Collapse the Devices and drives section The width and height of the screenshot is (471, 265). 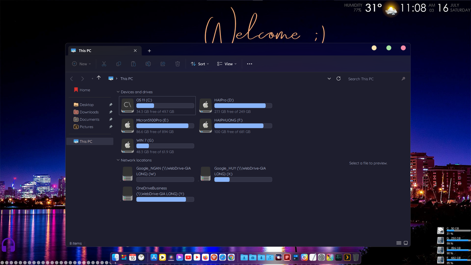118,92
